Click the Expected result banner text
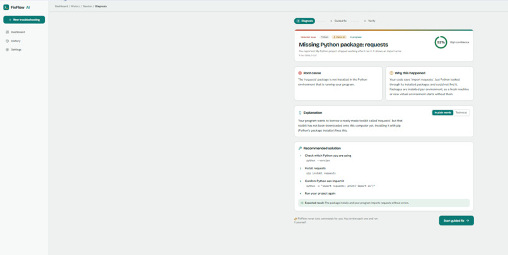 coord(357,203)
